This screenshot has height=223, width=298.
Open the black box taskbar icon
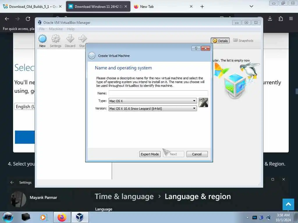(26, 217)
